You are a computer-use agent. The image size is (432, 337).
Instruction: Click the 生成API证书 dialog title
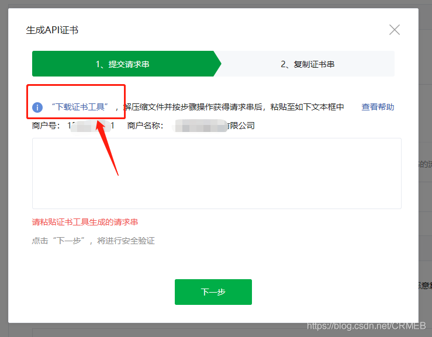point(52,30)
